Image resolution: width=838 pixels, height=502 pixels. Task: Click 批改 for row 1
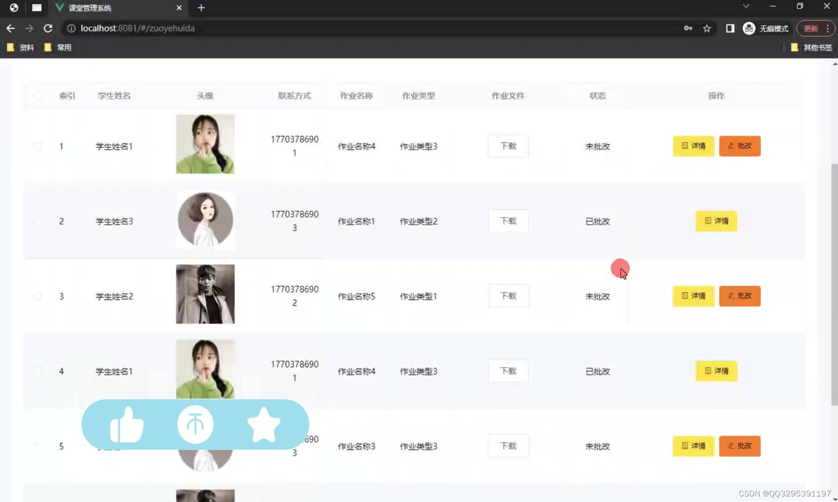pyautogui.click(x=740, y=146)
